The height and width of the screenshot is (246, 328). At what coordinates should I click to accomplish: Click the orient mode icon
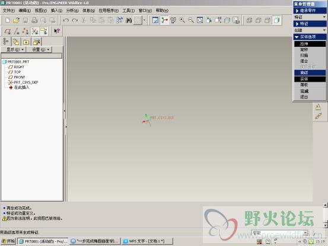173,20
